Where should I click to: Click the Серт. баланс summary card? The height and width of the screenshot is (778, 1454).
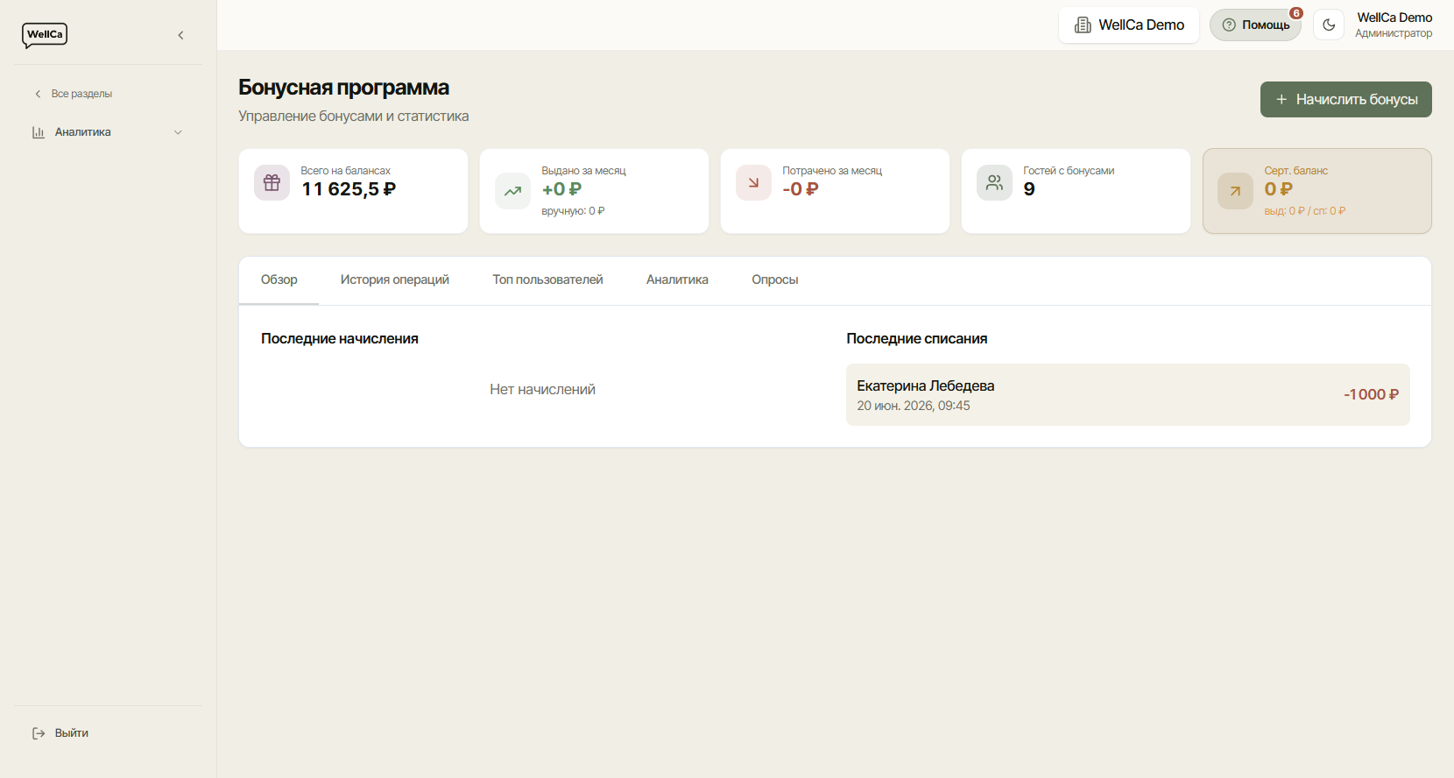pos(1317,191)
